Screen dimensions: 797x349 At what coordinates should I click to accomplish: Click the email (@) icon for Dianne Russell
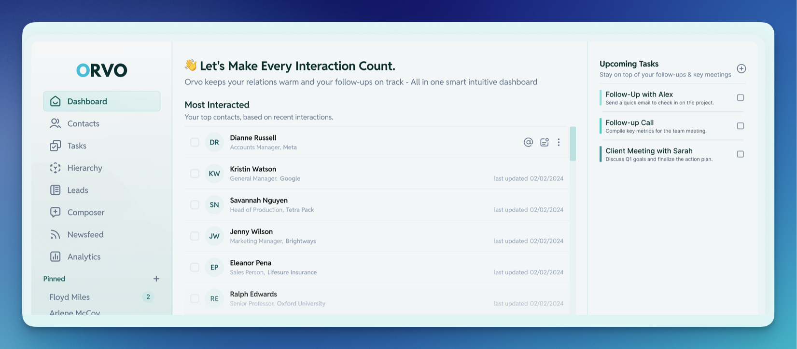pos(528,142)
